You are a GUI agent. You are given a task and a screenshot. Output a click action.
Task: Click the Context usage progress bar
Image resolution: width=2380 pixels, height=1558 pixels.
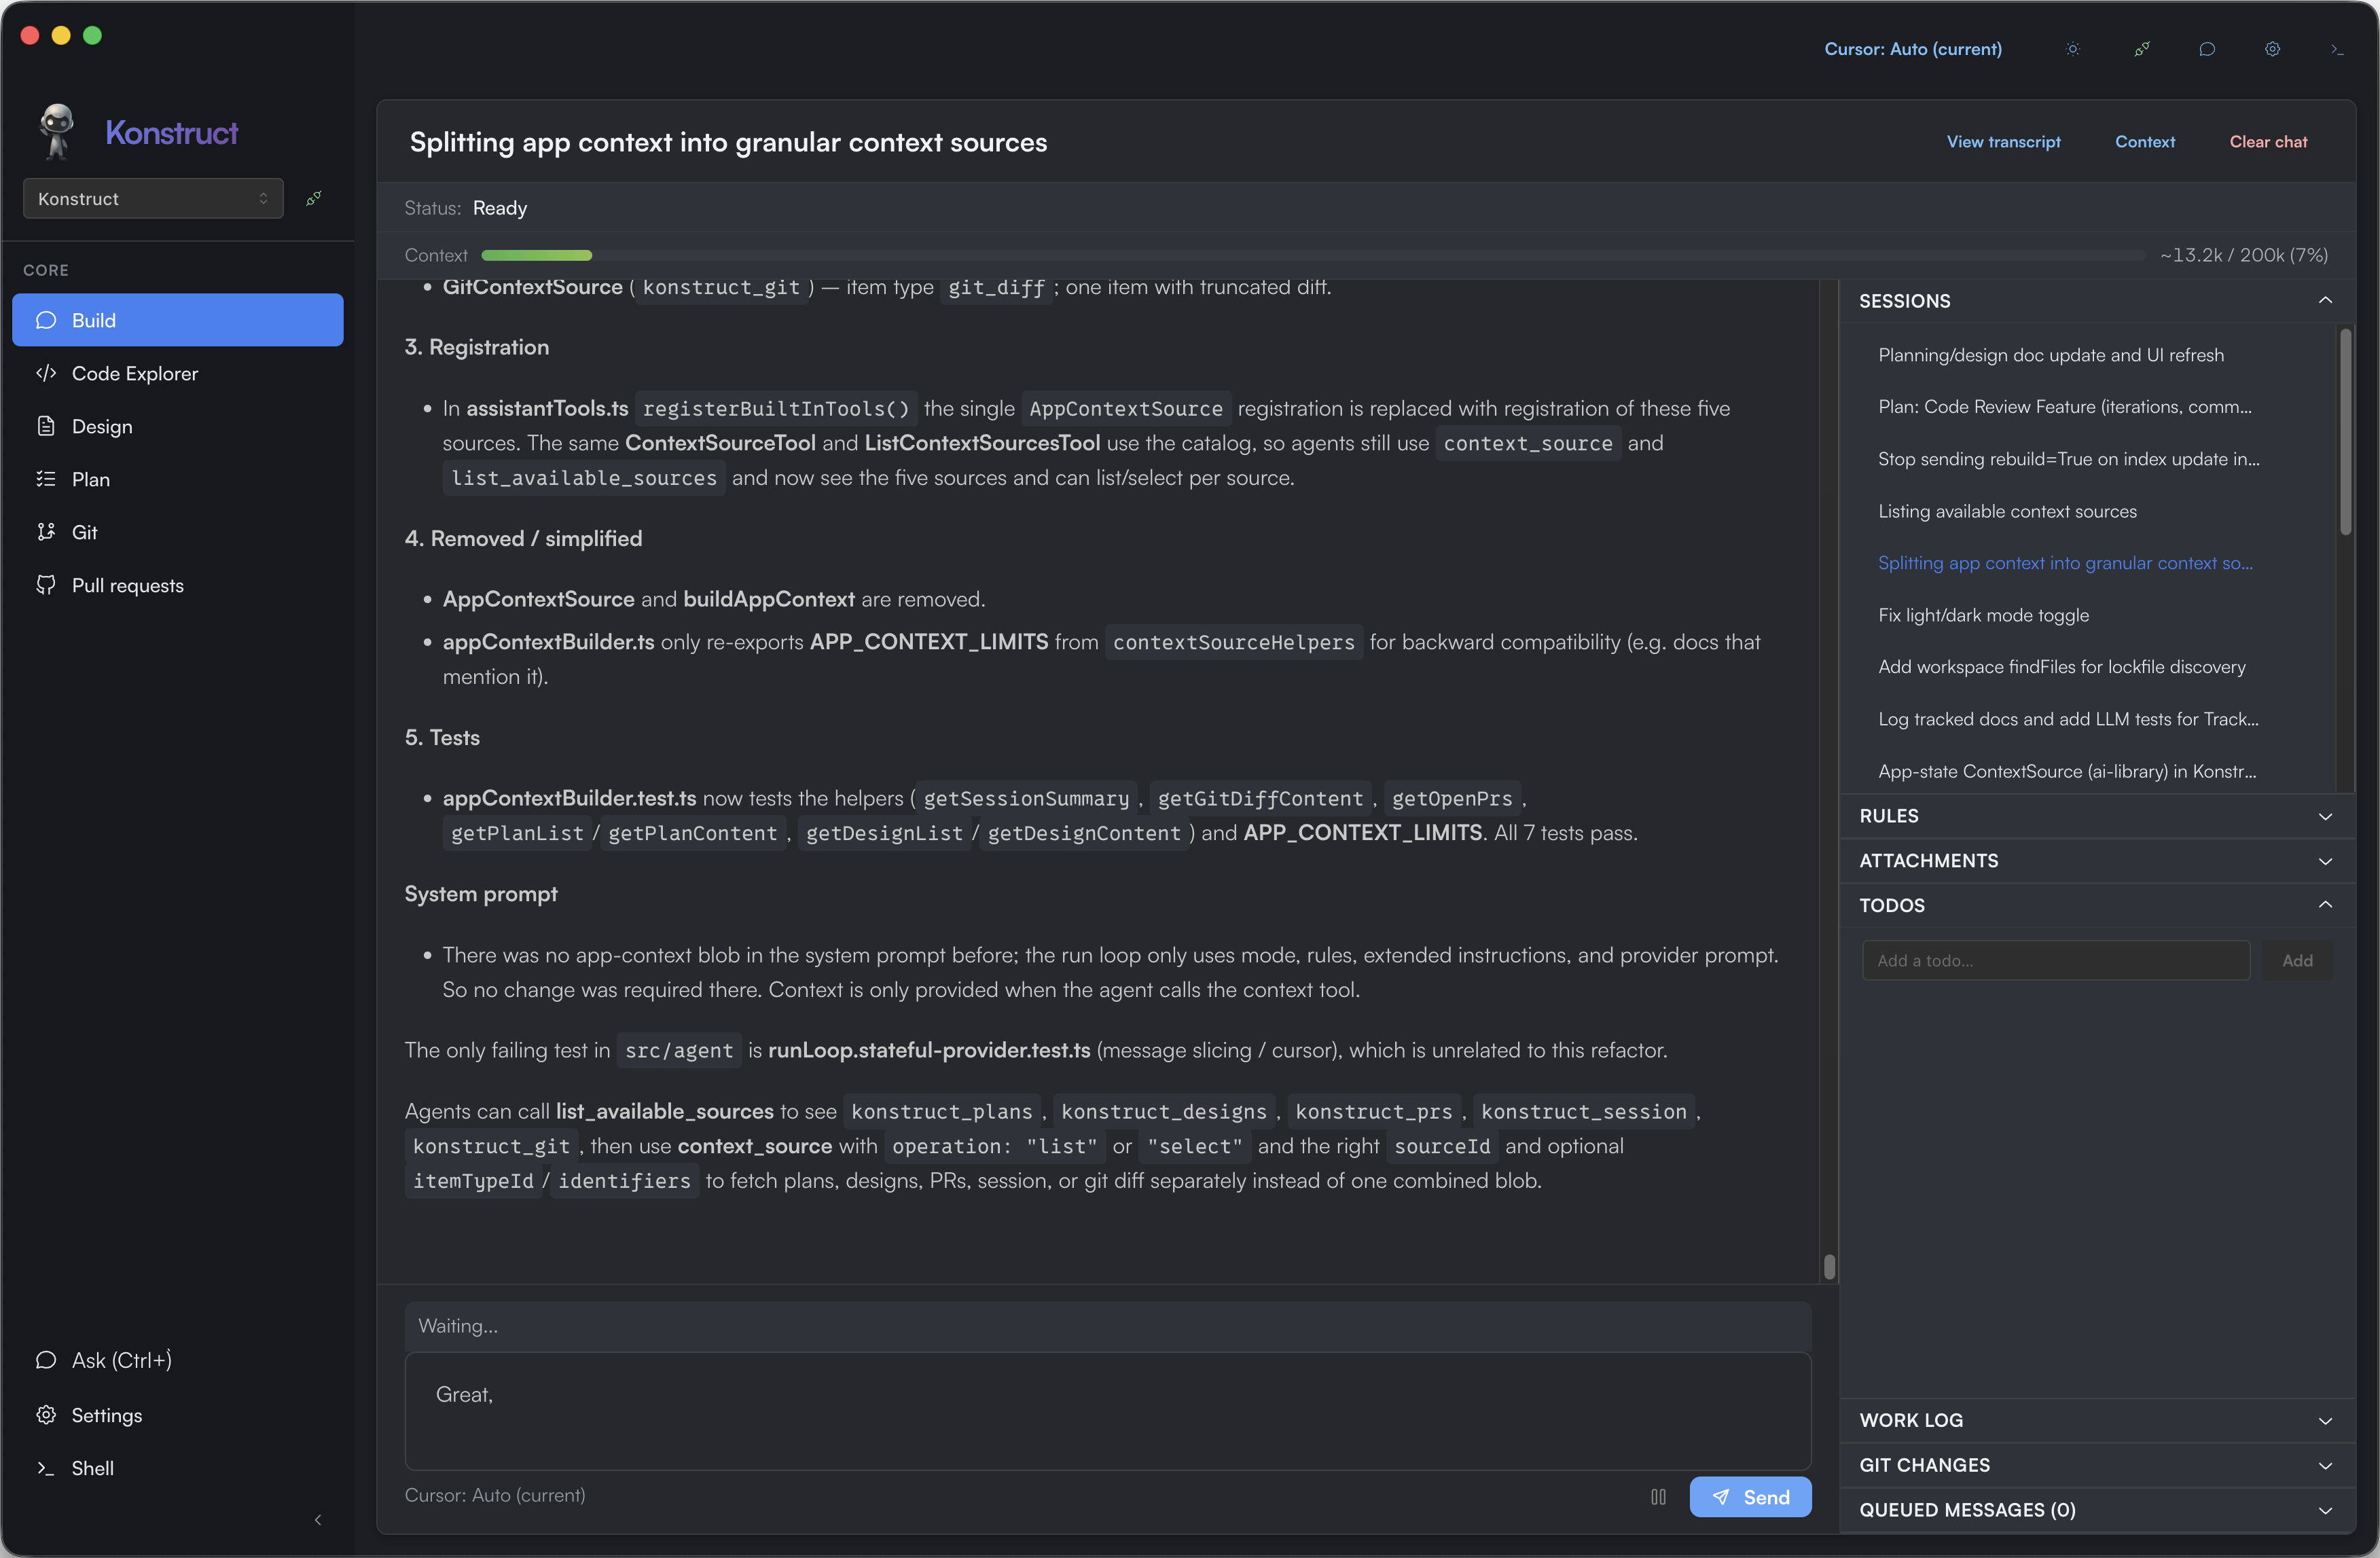1312,255
